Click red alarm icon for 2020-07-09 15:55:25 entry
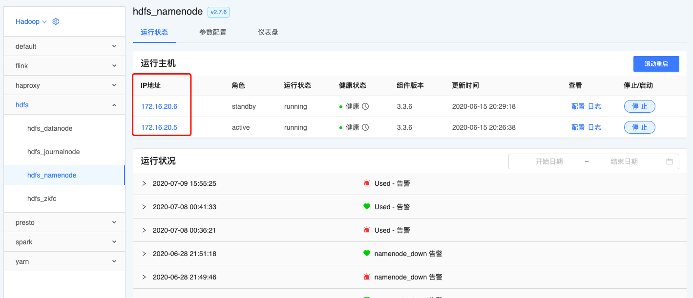 coord(367,183)
